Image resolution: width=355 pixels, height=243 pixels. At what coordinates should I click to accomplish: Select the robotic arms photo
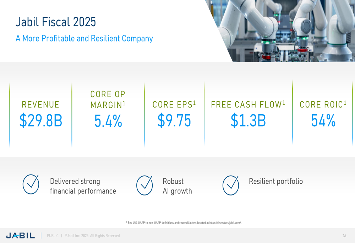pos(281,31)
